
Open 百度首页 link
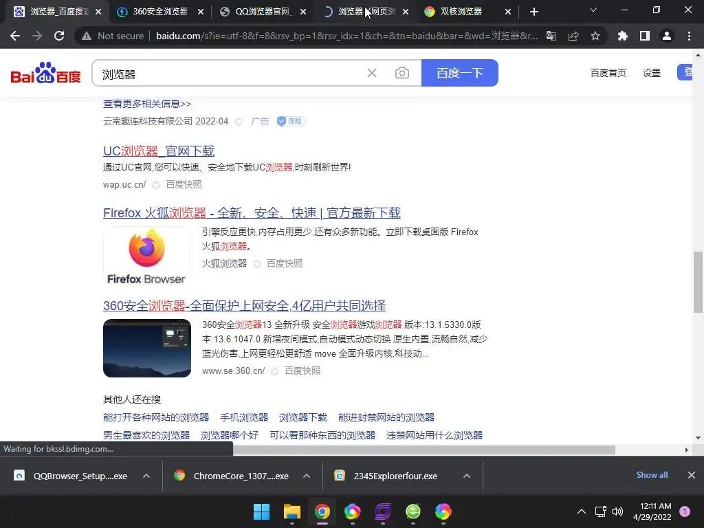(x=608, y=73)
